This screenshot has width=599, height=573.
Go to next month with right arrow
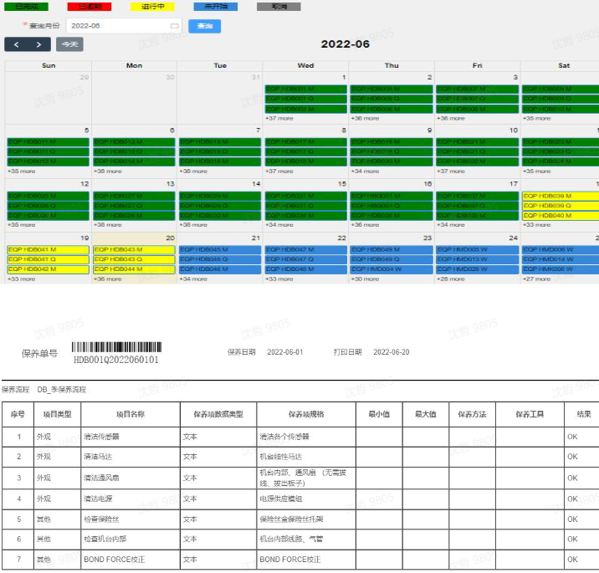click(39, 44)
